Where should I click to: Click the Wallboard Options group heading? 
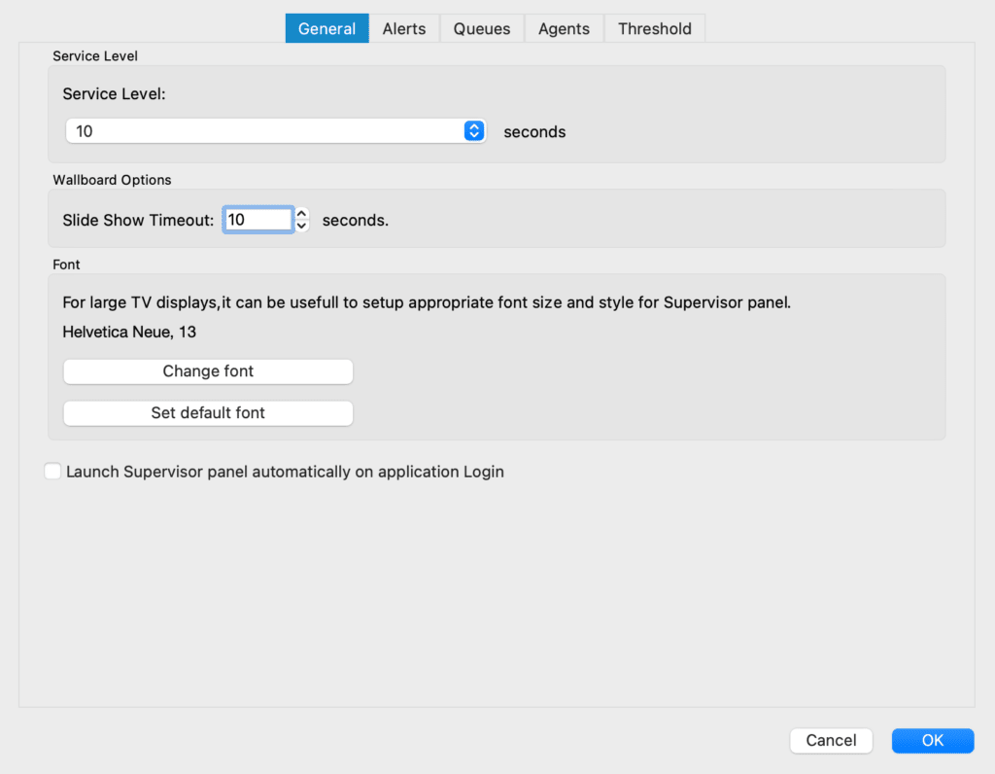pos(113,180)
